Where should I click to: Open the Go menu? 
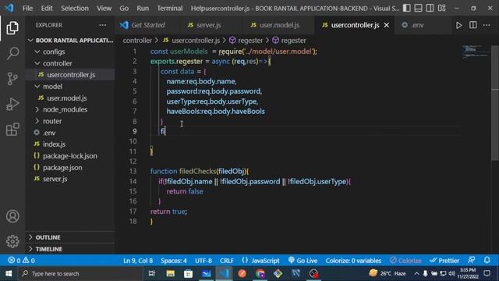[124, 9]
